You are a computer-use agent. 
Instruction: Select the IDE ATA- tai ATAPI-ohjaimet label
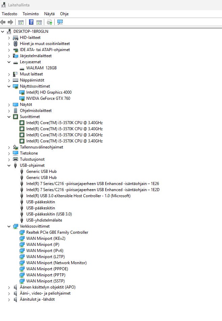click(x=45, y=50)
